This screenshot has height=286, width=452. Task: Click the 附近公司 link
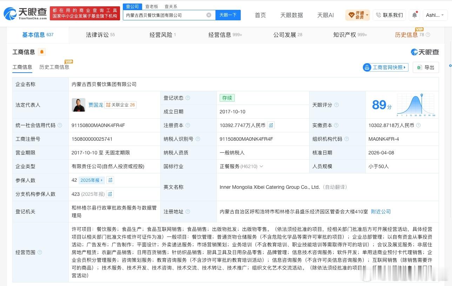click(381, 212)
